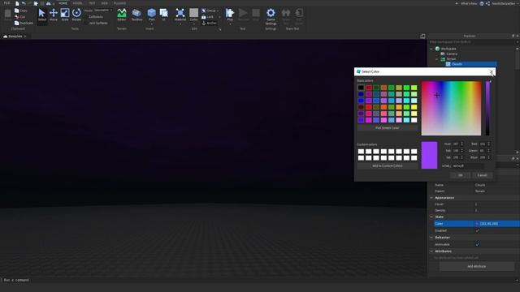Click the Cut icon in Clipboard

click(x=16, y=16)
